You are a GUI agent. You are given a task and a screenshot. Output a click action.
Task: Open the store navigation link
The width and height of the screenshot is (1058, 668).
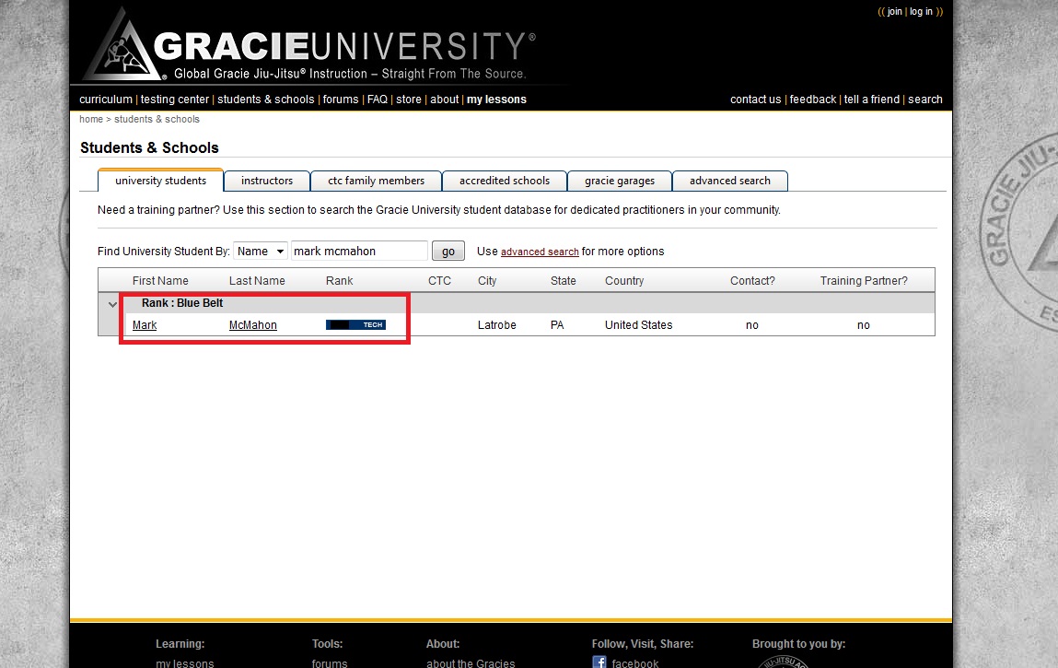(408, 100)
